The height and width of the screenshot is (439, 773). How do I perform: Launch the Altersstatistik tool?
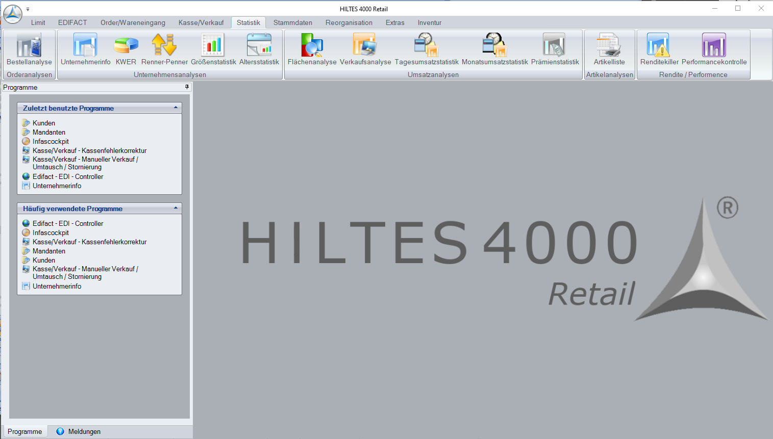259,48
